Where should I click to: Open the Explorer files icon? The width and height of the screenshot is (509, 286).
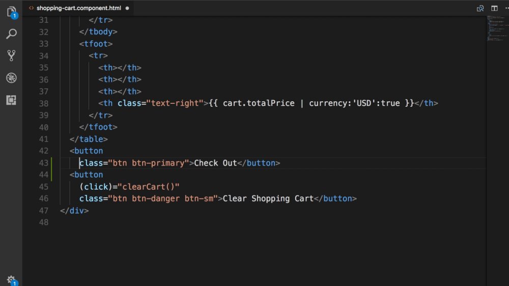point(11,12)
